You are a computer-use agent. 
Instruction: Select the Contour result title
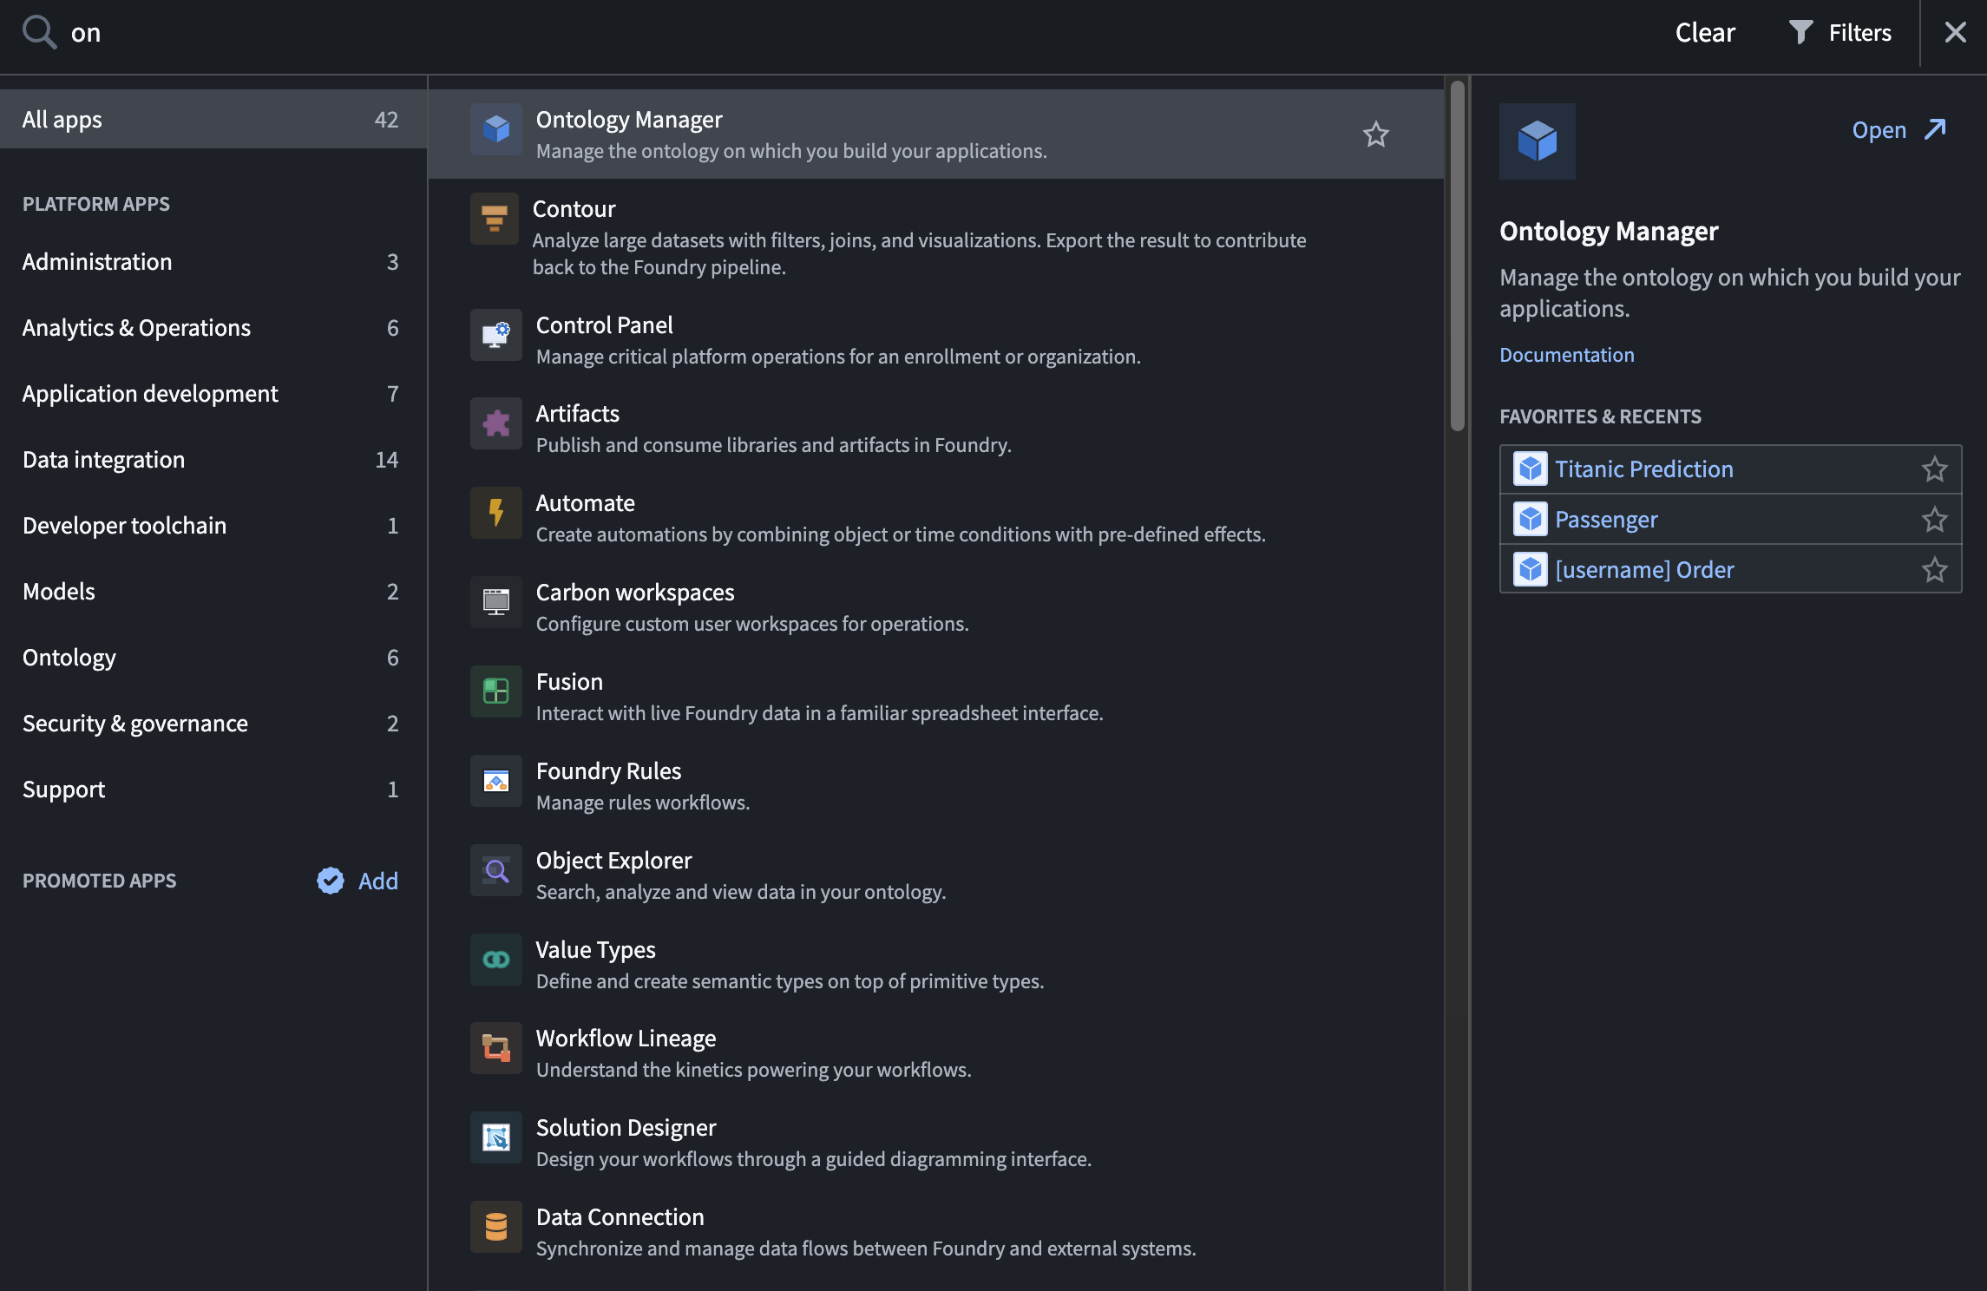pos(574,209)
